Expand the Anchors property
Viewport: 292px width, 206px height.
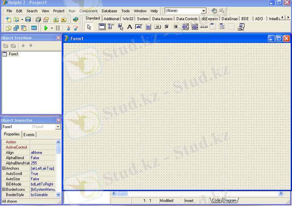(4, 168)
